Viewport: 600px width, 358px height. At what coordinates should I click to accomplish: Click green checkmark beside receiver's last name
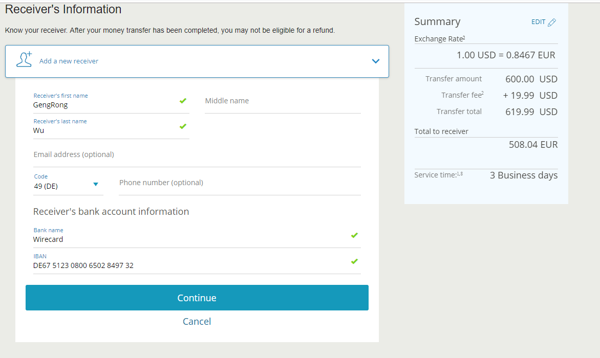click(x=183, y=126)
